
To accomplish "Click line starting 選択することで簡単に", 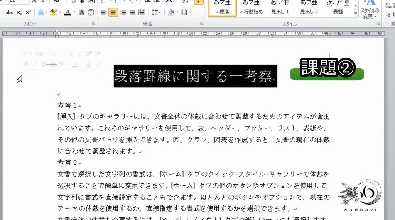I will tap(194, 186).
